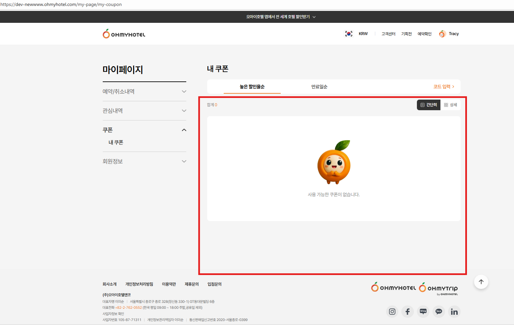Click the footer OHMYHOTEL logo
The width and height of the screenshot is (514, 325).
click(393, 287)
